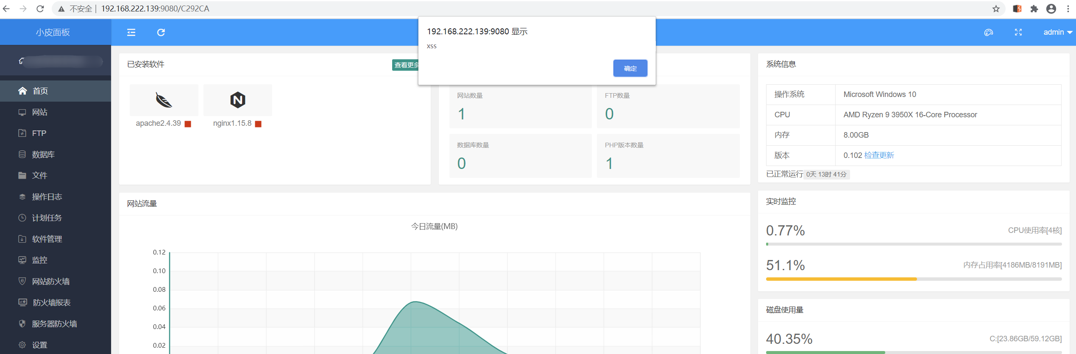This screenshot has width=1076, height=354.
Task: Click the C:[23.86GB/59.12GB] disk label
Action: coord(1026,339)
